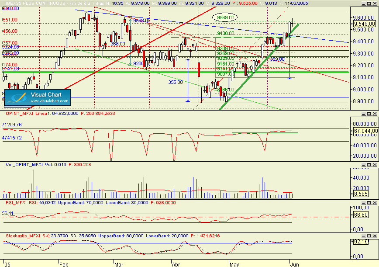This screenshot has width=379, height=267.
Task: Click the Feb date axis label
Action: click(64, 264)
